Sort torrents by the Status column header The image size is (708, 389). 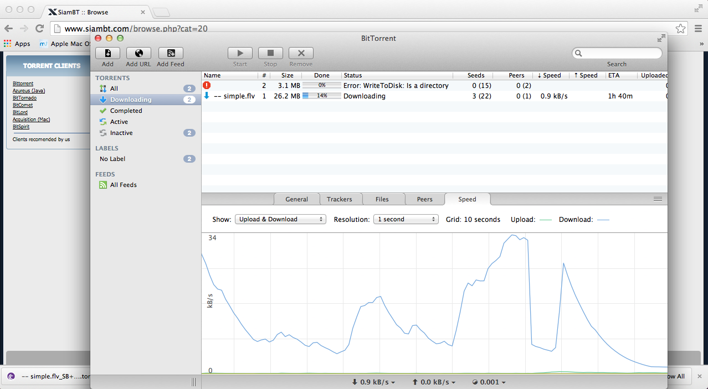point(397,75)
